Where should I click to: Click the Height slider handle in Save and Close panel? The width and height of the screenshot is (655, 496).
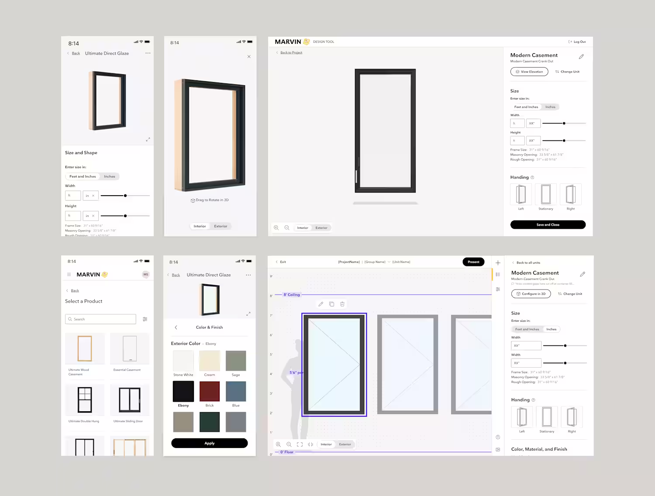coord(564,141)
